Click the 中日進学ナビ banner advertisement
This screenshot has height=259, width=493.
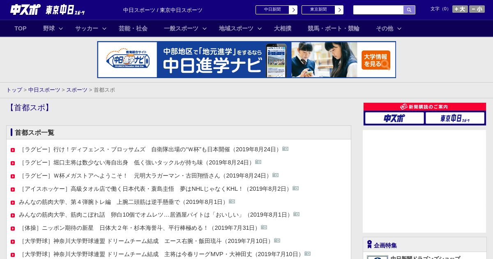click(x=246, y=60)
